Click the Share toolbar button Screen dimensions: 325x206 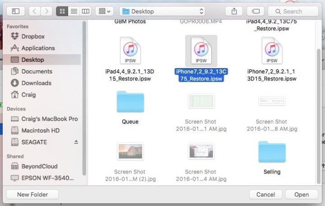[x=234, y=11]
